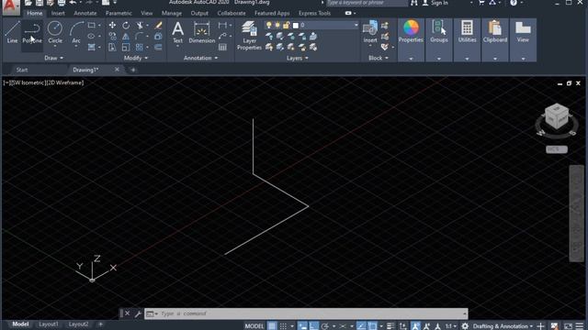Image resolution: width=588 pixels, height=330 pixels.
Task: Insert a Table annotation
Action: pos(222,47)
